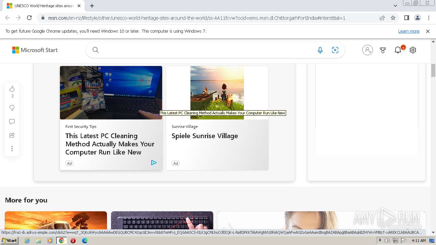
Task: Open the keyboard finger article thumbnail
Action: (x=162, y=220)
